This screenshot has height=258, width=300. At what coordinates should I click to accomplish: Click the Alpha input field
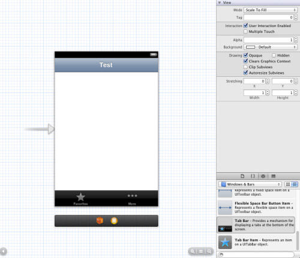coord(269,40)
